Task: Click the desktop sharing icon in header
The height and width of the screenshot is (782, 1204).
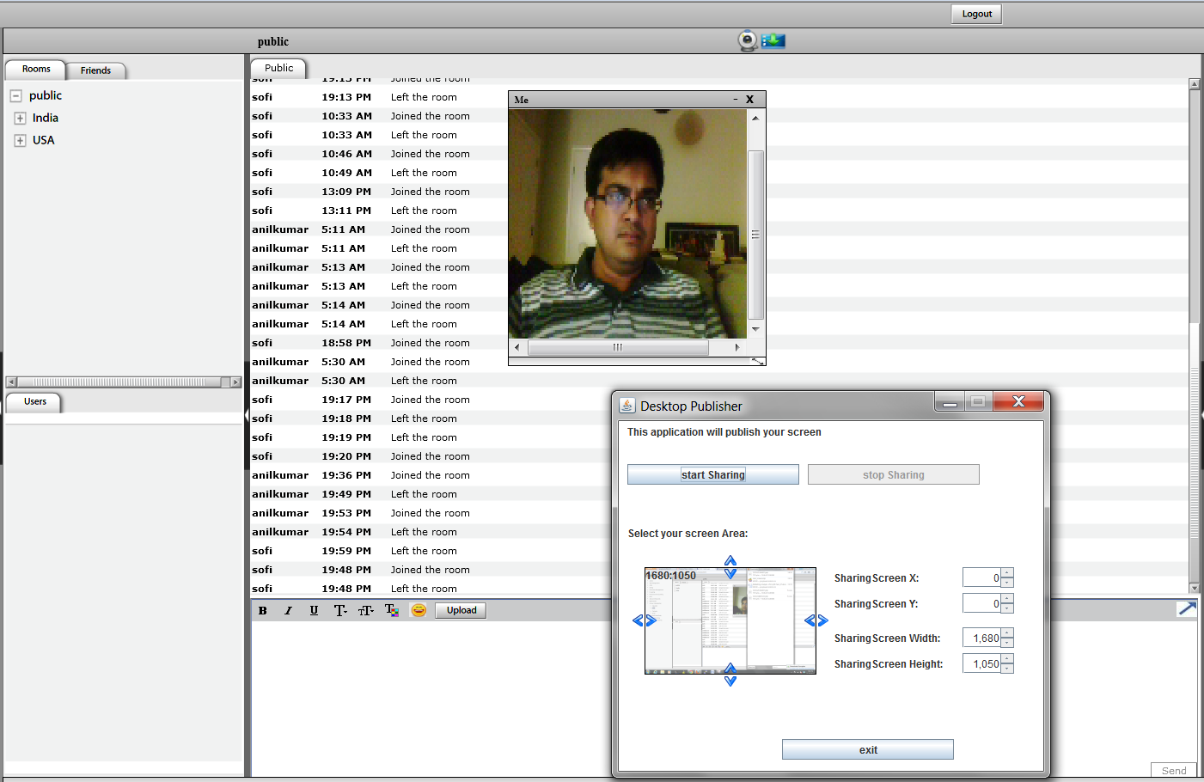Action: pos(773,41)
